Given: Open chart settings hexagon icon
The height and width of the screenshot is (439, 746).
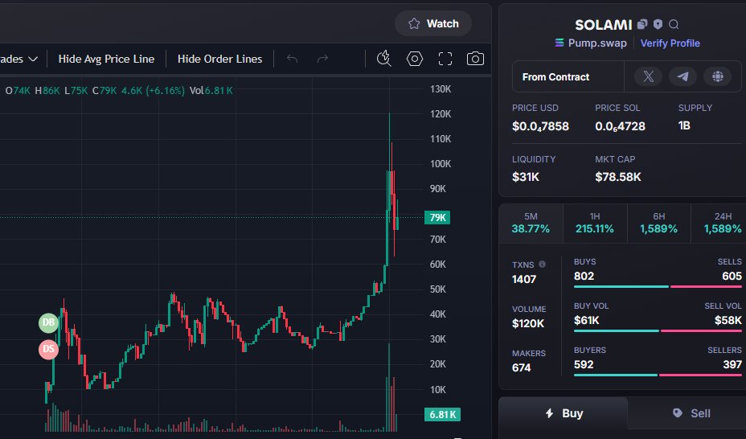Looking at the screenshot, I should (414, 59).
